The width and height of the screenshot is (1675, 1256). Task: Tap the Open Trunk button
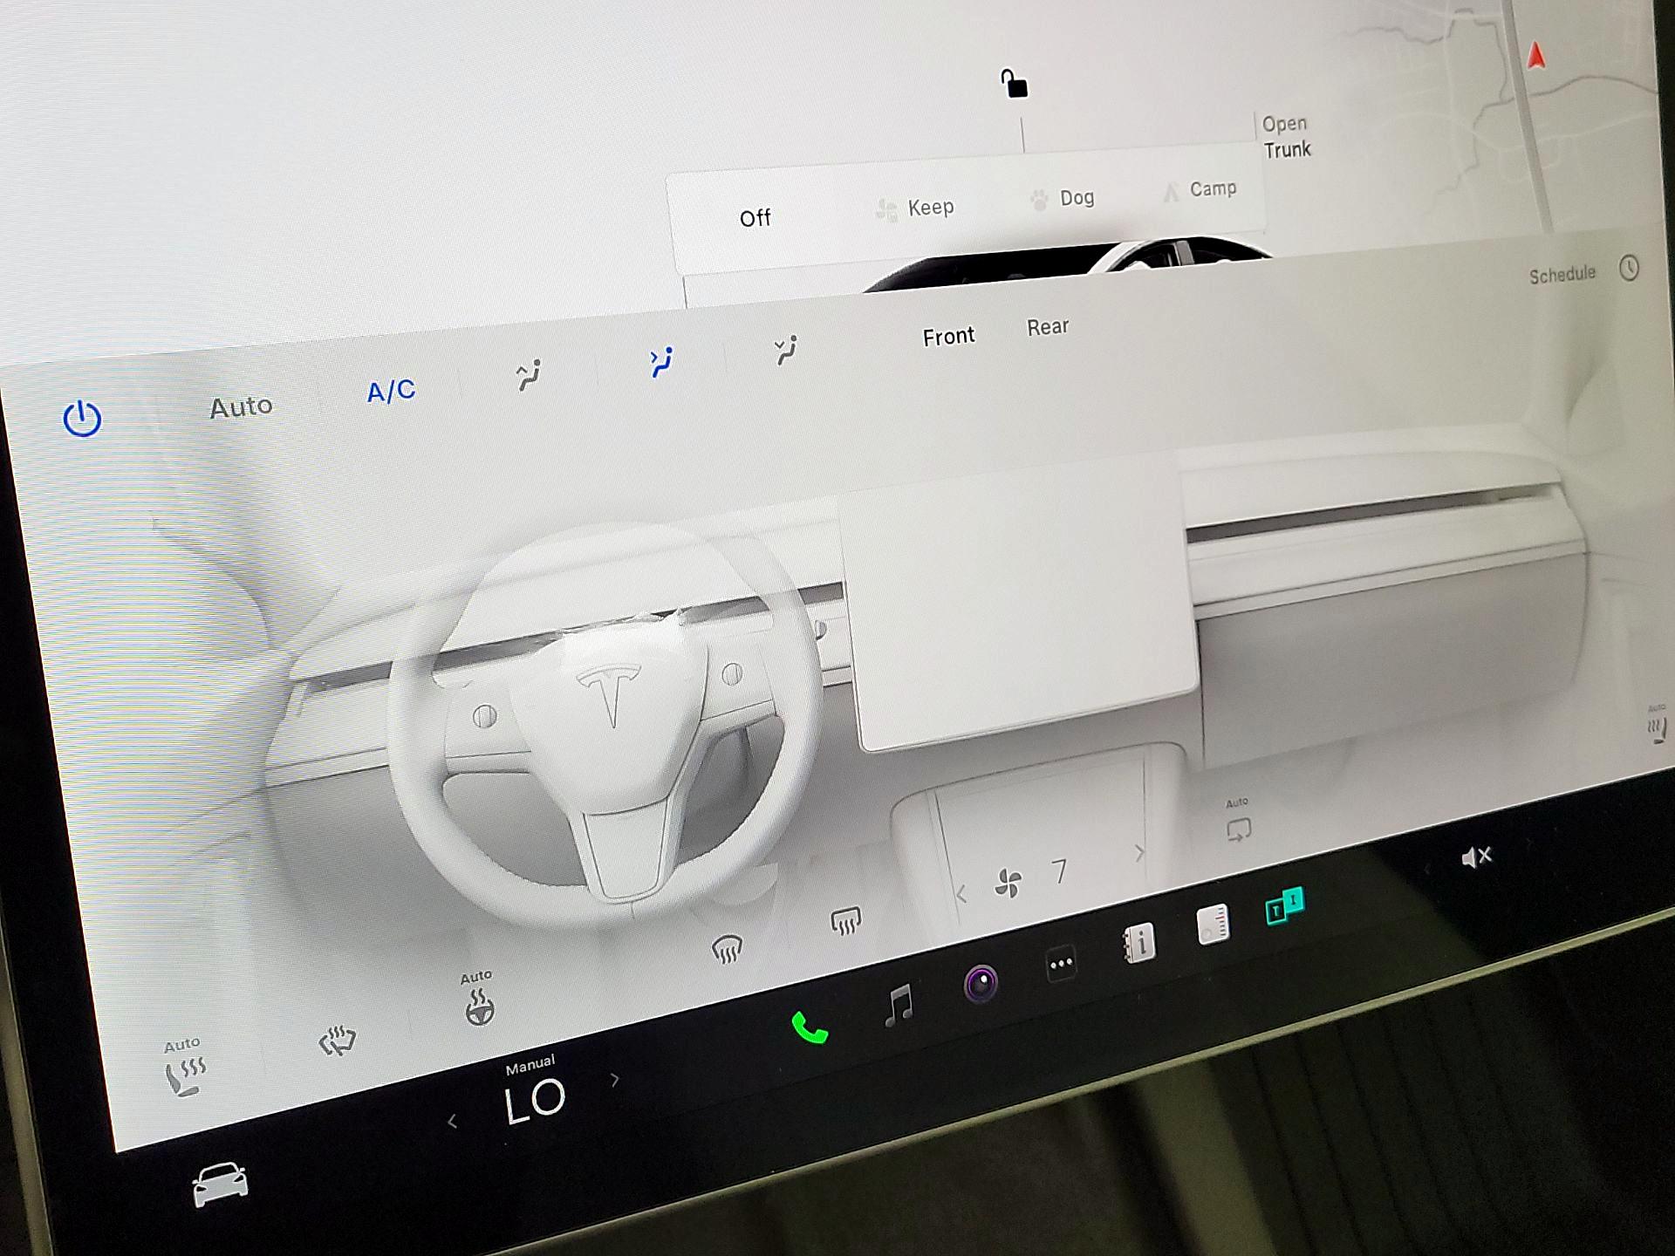coord(1287,137)
